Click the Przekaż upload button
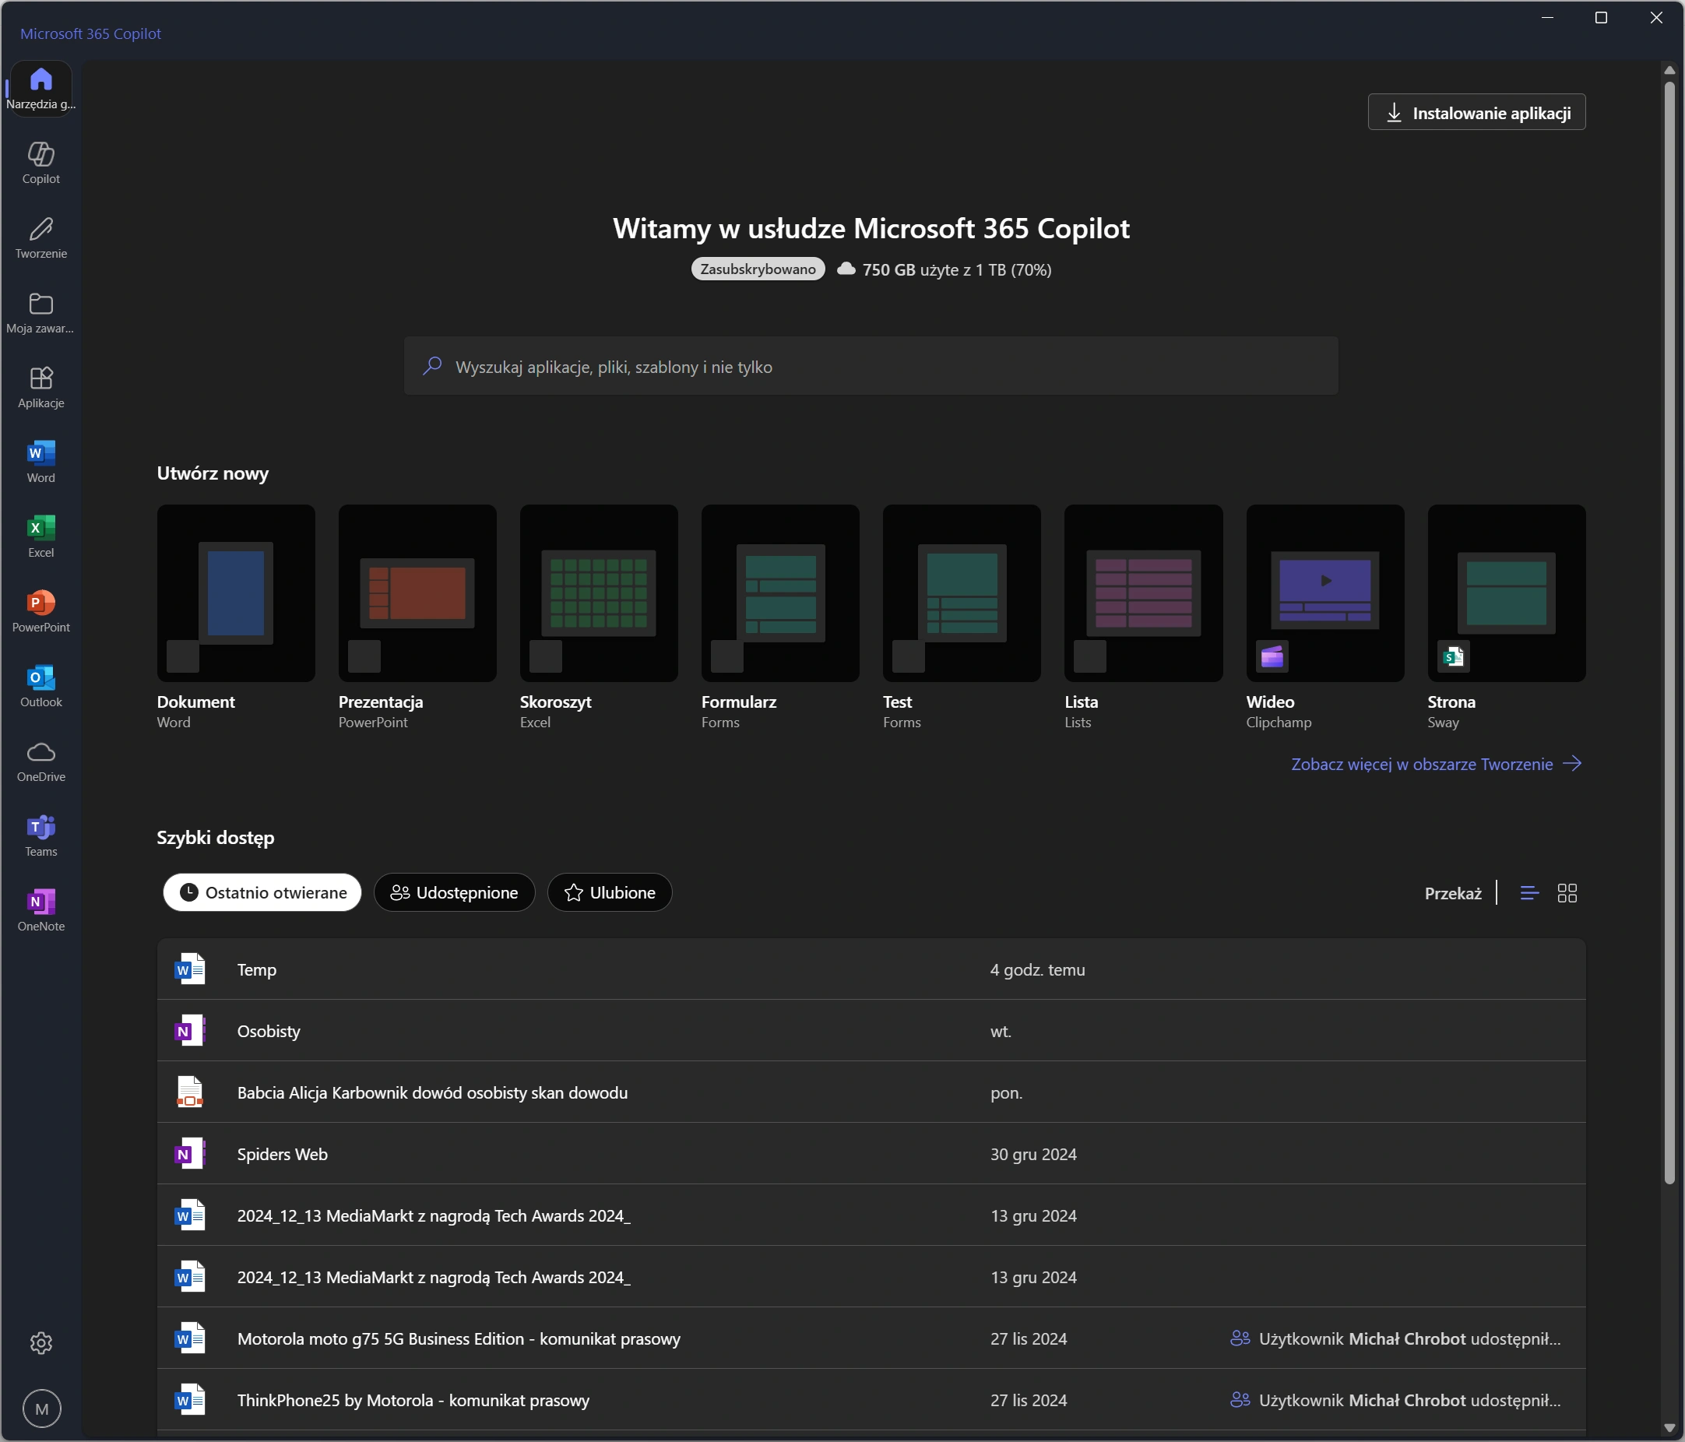The width and height of the screenshot is (1685, 1442). [x=1452, y=893]
